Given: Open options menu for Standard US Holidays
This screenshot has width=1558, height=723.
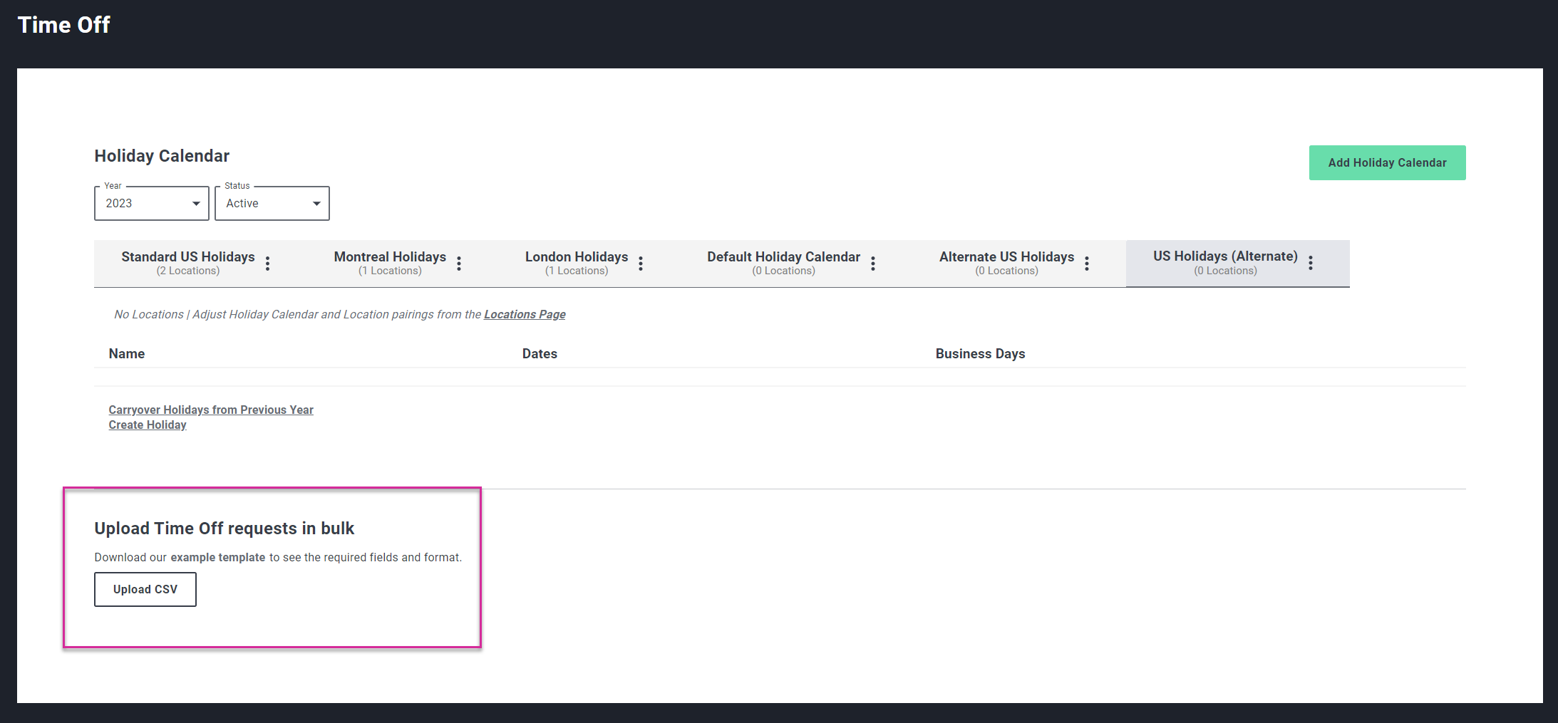Looking at the screenshot, I should pyautogui.click(x=267, y=264).
